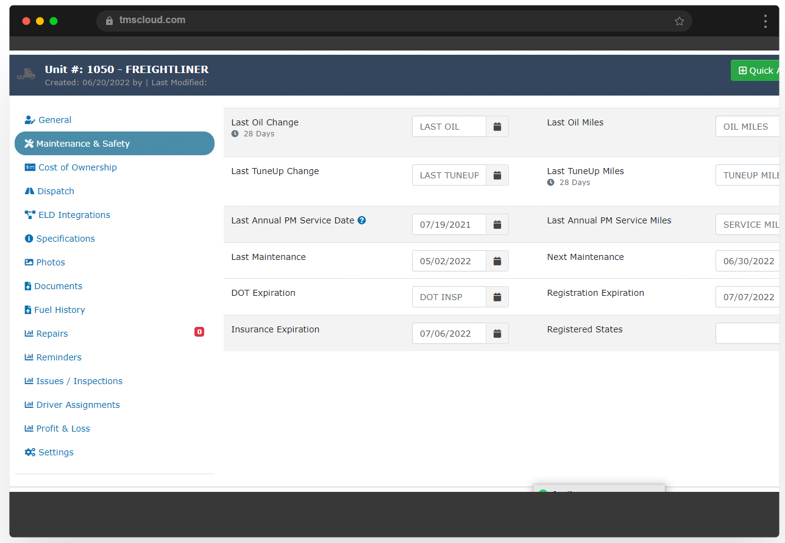Viewport: 785px width, 543px height.
Task: Open the Driver Assignments section
Action: coord(71,404)
